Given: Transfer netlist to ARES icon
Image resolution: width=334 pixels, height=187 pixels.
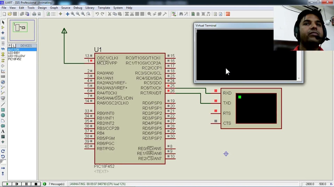Looking at the screenshot, I should [228, 14].
